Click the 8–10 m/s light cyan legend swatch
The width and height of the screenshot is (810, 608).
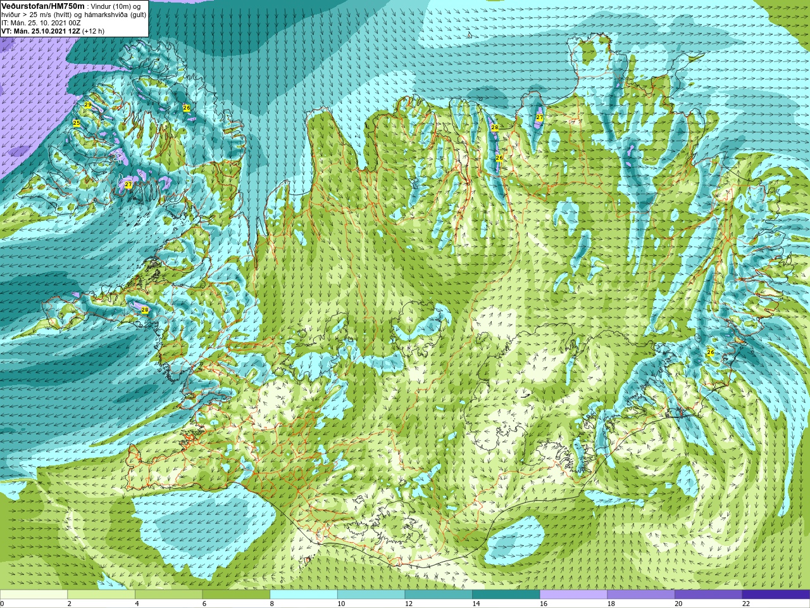[304, 595]
